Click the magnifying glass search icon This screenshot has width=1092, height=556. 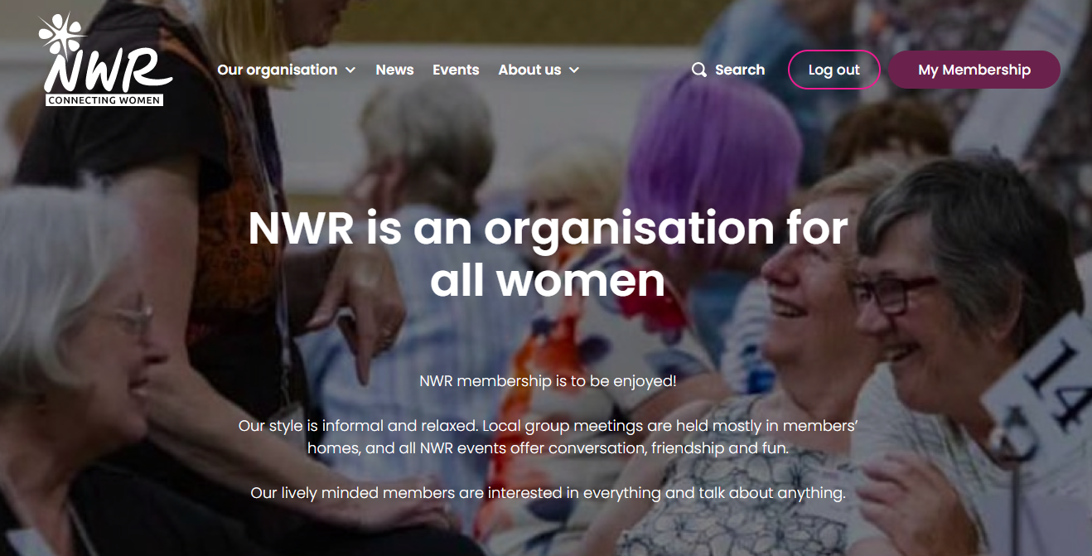click(699, 70)
